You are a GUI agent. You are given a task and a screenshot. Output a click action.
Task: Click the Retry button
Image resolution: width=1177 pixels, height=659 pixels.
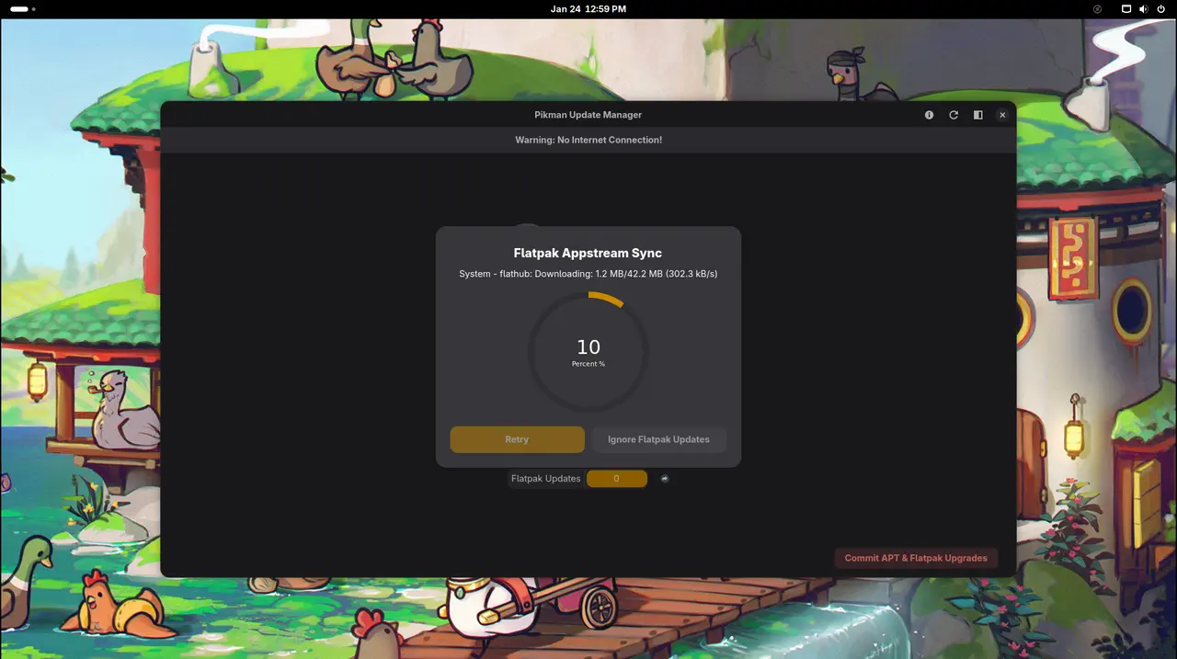click(517, 439)
